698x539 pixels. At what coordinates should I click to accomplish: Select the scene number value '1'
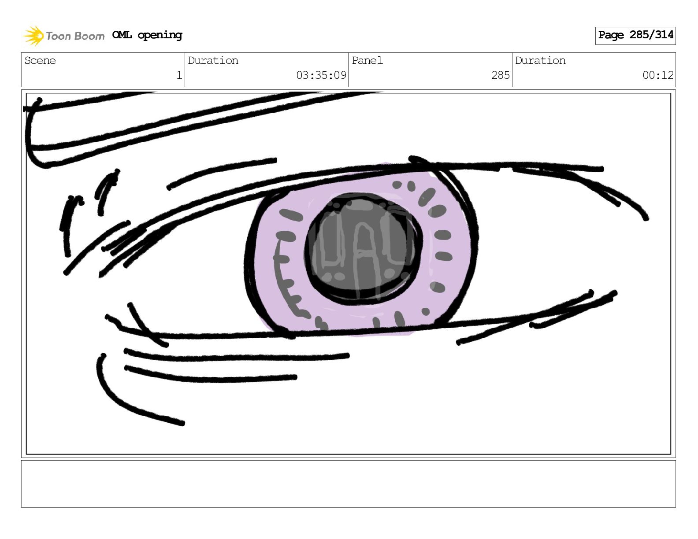pos(179,75)
